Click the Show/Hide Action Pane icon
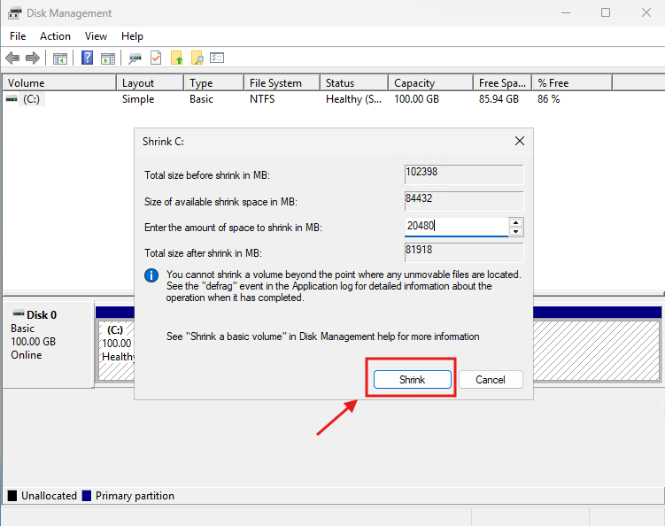Screen dimensions: 665x526 click(x=108, y=58)
